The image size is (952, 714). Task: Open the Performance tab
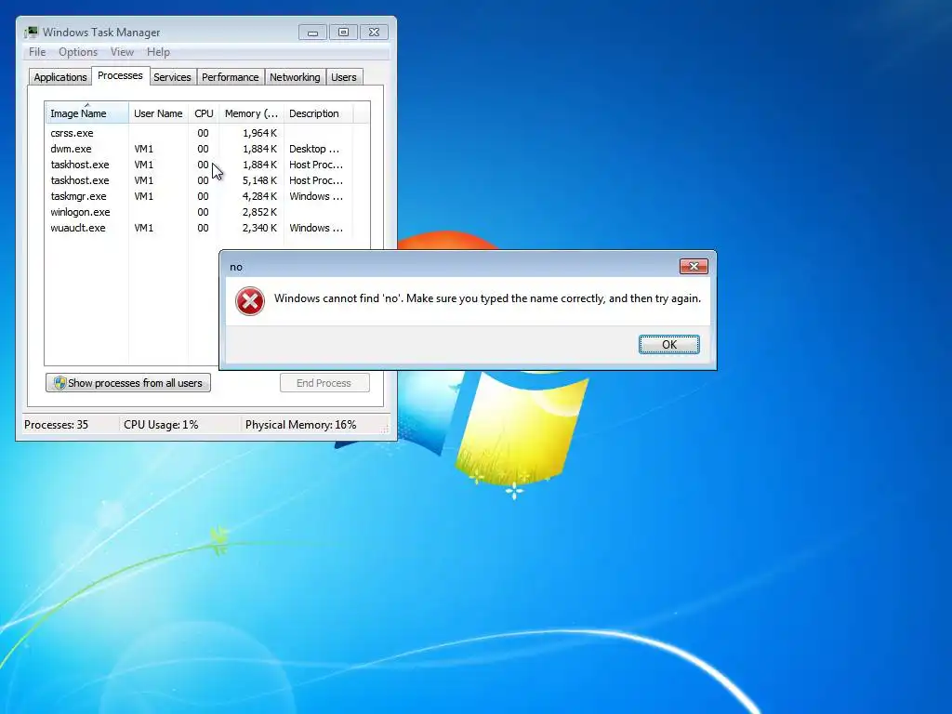231,77
